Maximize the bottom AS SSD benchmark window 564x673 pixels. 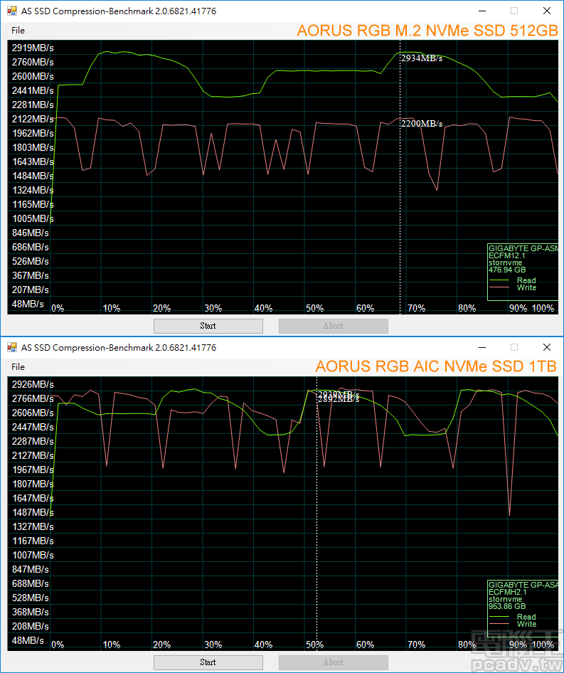514,347
